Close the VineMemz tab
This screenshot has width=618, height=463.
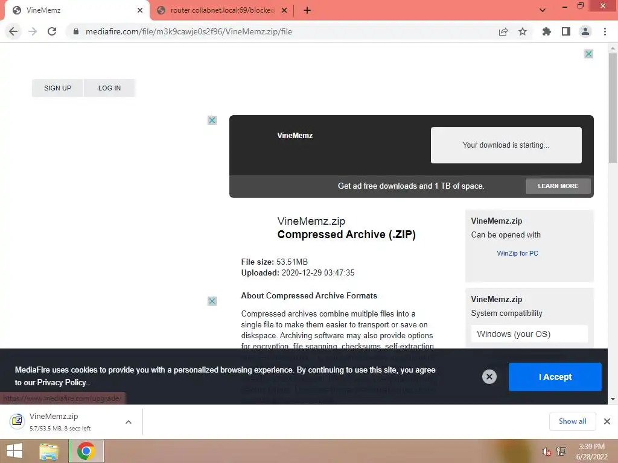click(x=140, y=10)
